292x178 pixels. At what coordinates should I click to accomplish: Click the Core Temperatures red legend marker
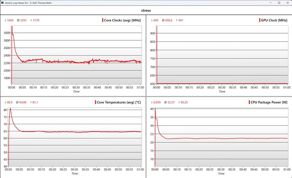96,102
